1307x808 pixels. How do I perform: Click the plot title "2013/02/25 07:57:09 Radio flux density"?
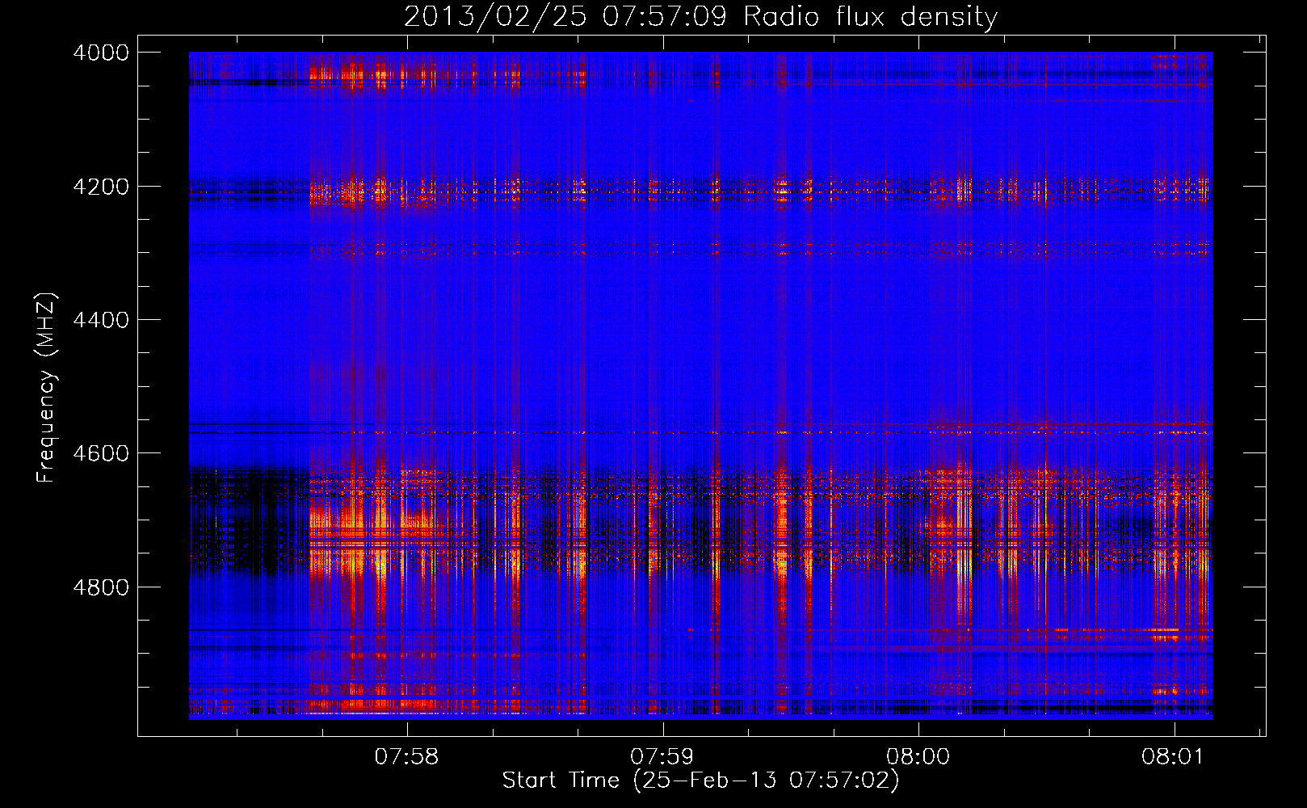pos(700,16)
